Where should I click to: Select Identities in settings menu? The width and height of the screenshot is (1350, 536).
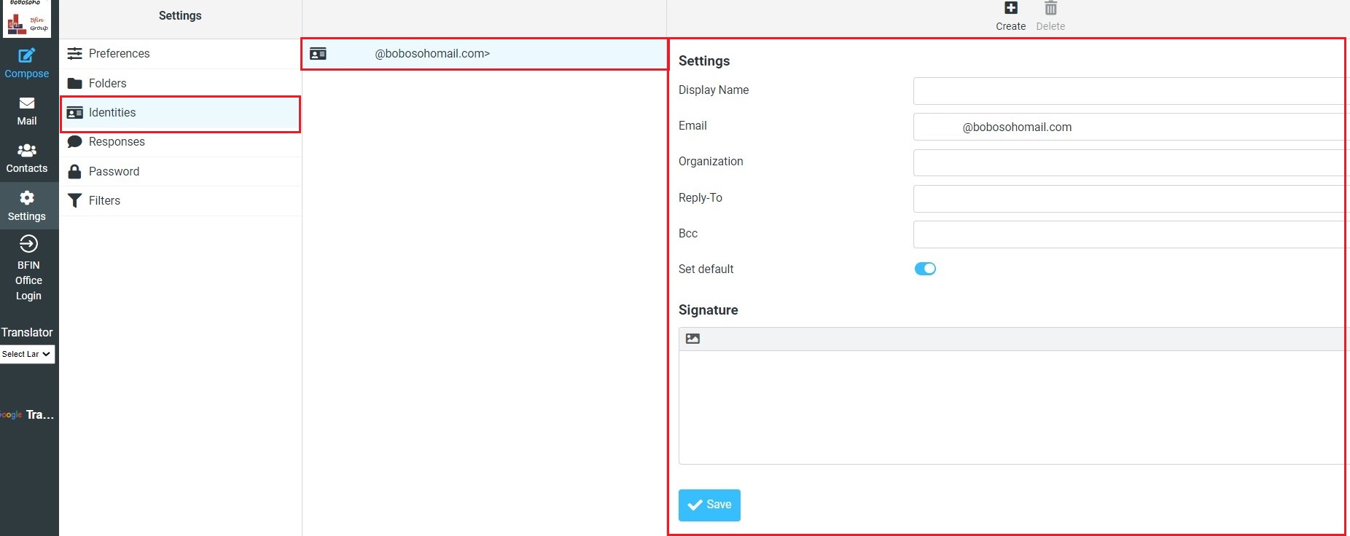point(112,113)
